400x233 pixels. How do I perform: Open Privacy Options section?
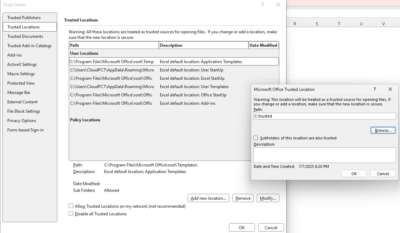pos(30,121)
